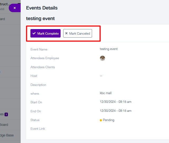Screen dimensions: 169x143
Task: Click the Start On date value
Action: pos(116,102)
